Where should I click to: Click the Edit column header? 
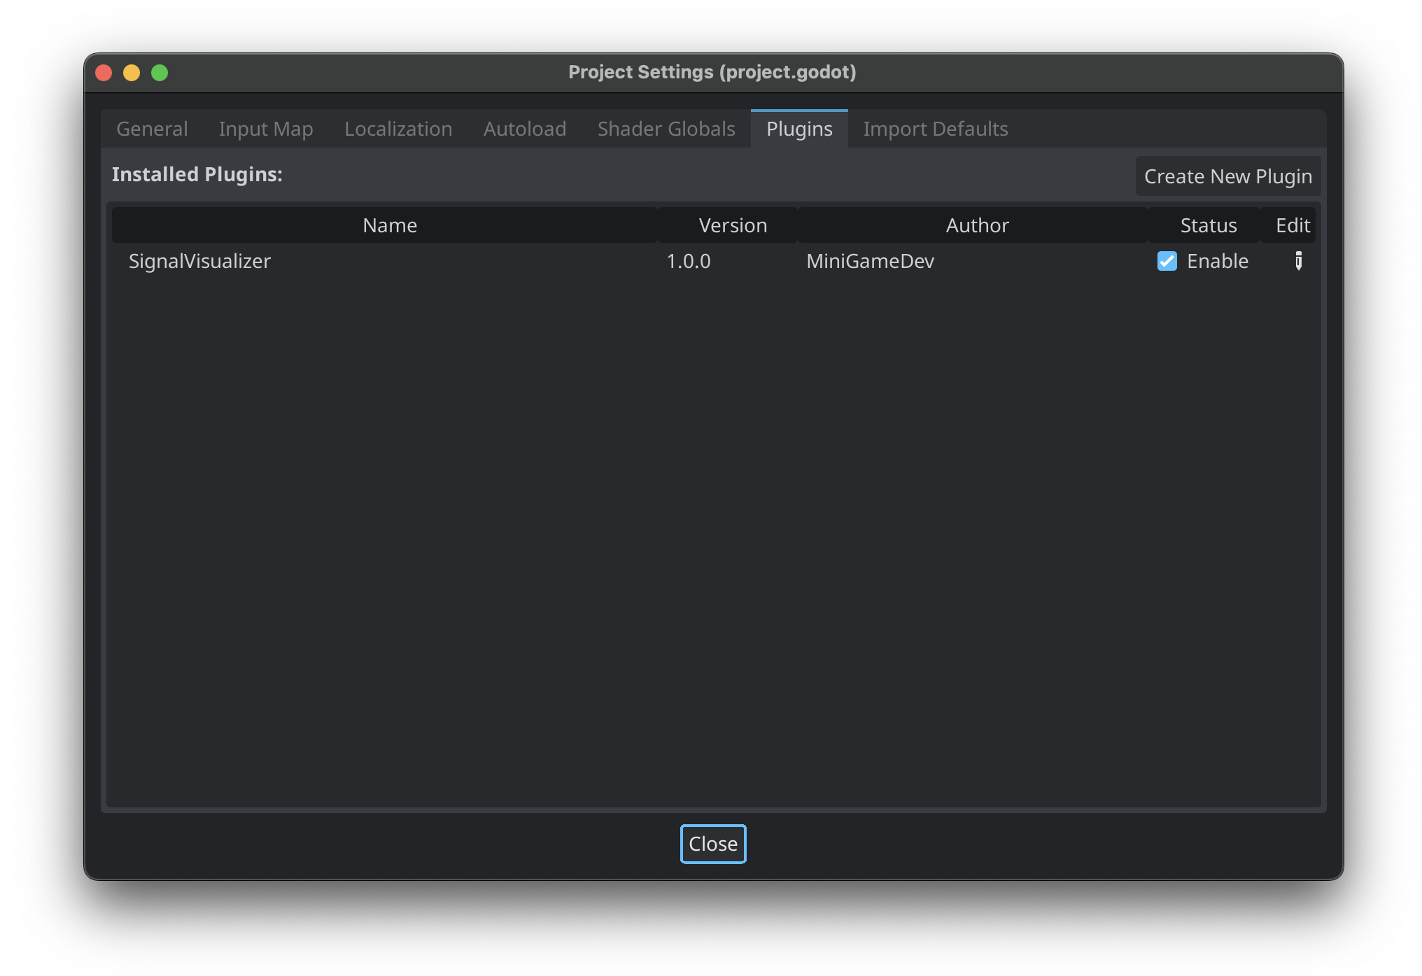[x=1293, y=225]
